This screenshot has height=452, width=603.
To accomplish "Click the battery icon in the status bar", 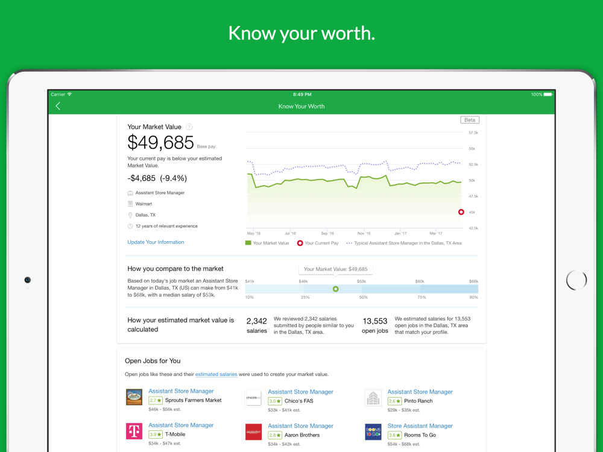I will (x=548, y=95).
